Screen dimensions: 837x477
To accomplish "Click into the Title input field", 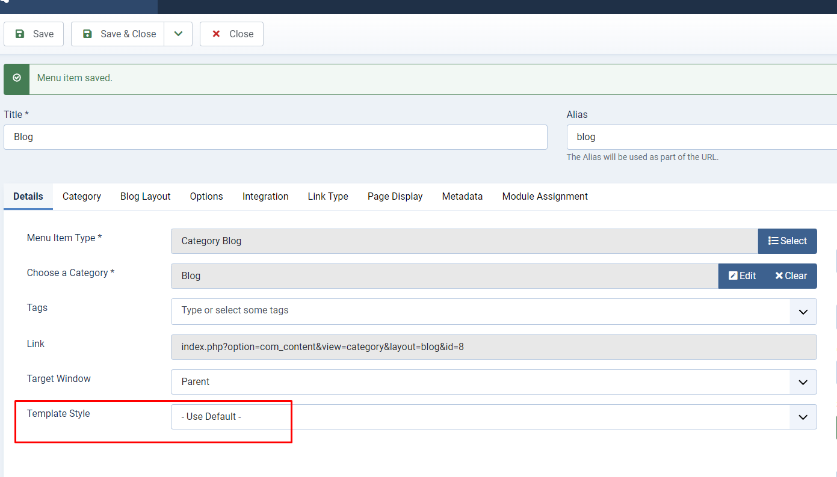I will (275, 137).
